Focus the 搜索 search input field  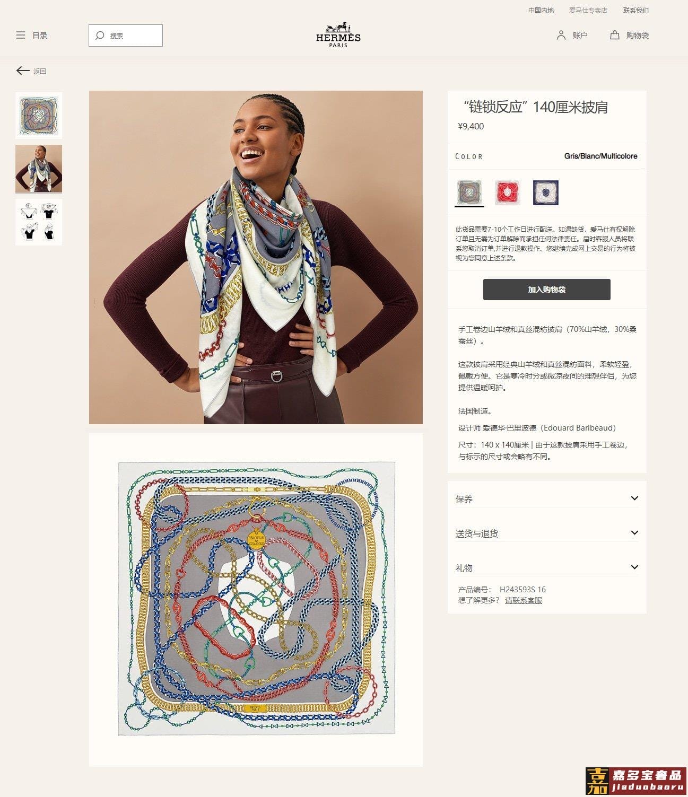pyautogui.click(x=126, y=36)
